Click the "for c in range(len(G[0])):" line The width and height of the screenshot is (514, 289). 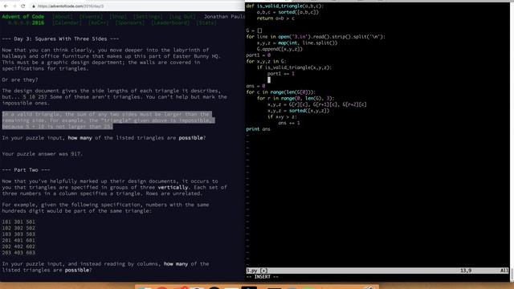[280, 92]
